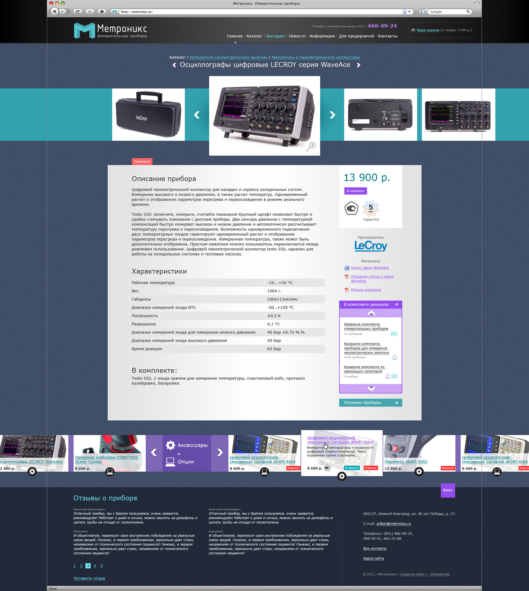The image size is (529, 591).
Task: Open Обзорная статья о серии WaveAce PDF
Action: [x=372, y=279]
